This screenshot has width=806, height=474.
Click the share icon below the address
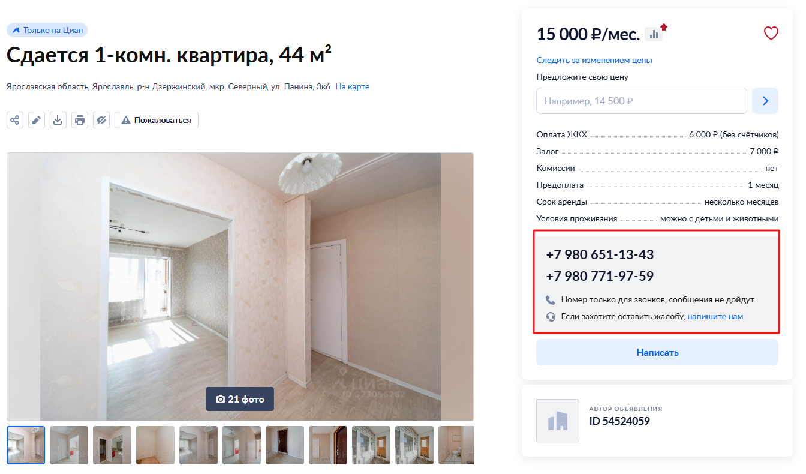pyautogui.click(x=15, y=120)
